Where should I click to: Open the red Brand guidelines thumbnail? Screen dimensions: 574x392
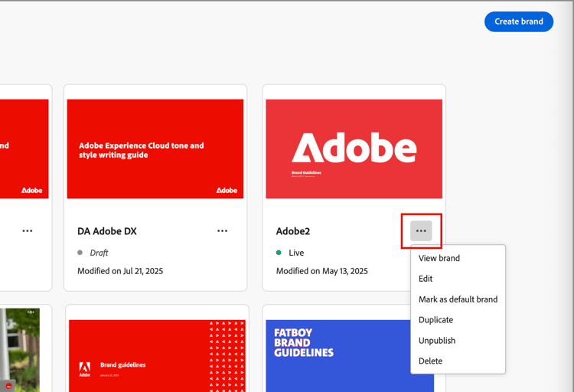pyautogui.click(x=157, y=356)
